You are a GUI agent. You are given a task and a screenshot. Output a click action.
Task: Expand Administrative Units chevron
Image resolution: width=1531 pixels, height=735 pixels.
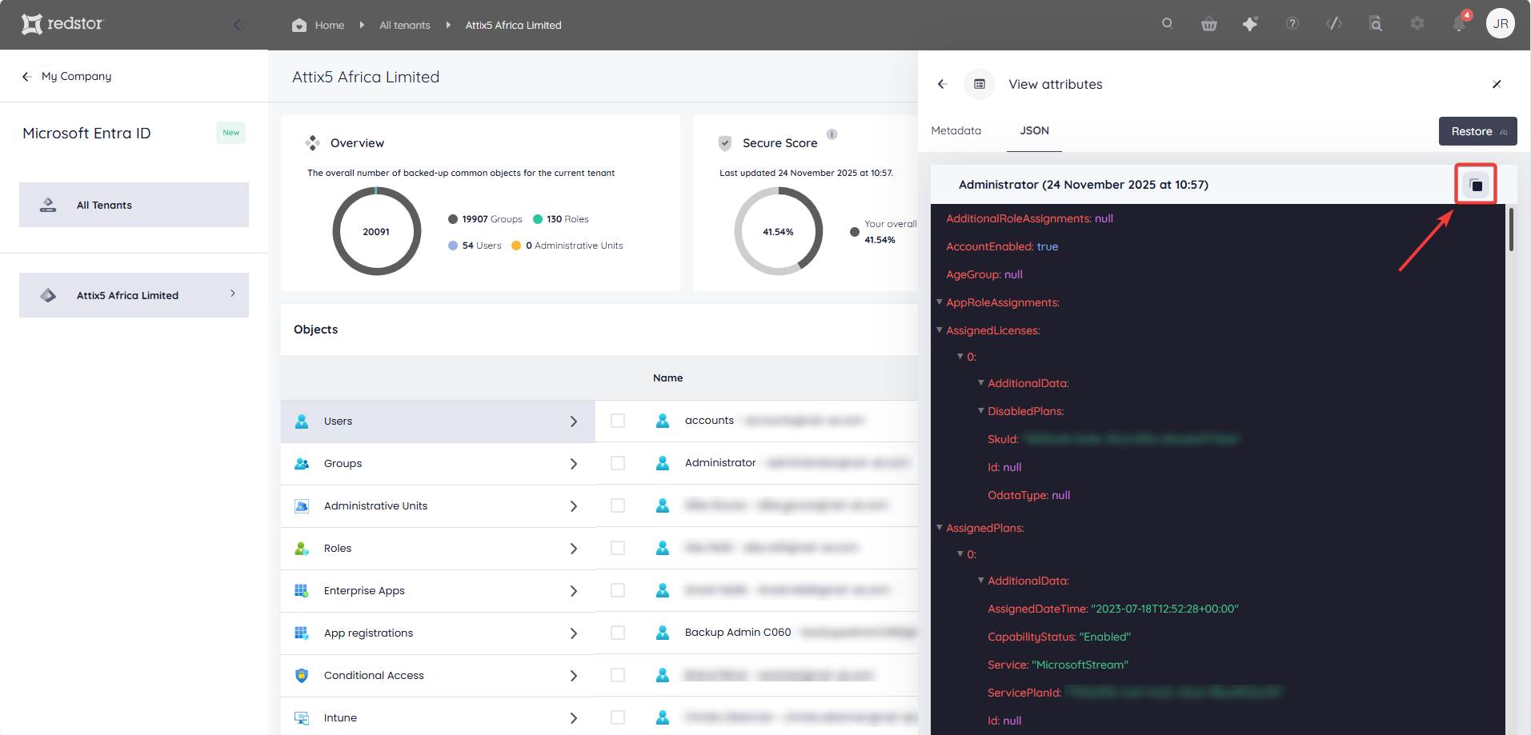[x=574, y=506]
